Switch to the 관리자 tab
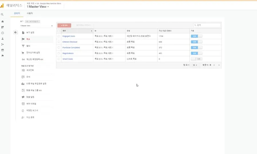Image resolution: width=257 pixels, height=154 pixels. click(17, 13)
